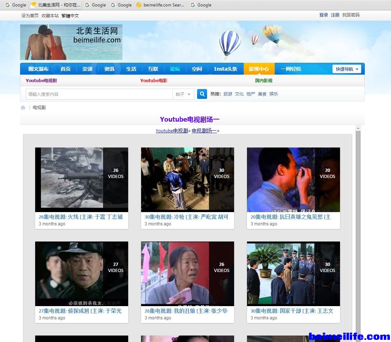The image size is (391, 342).
Task: Click the scrollbar up arrow
Action: [358, 128]
